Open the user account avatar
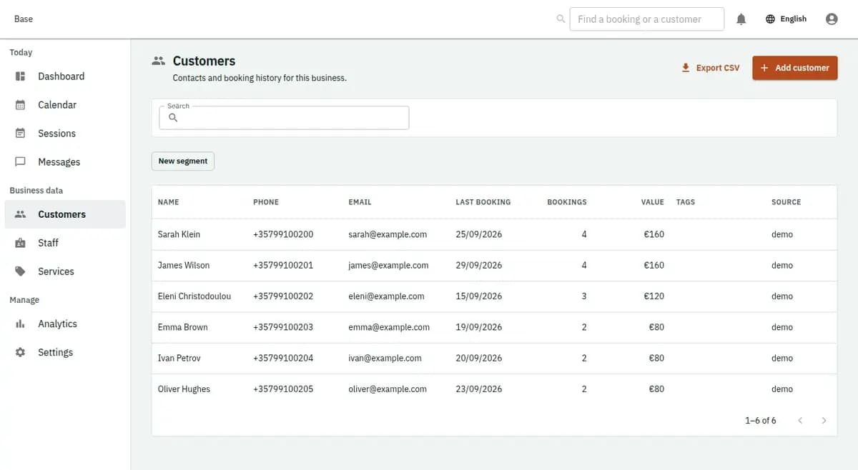This screenshot has width=858, height=470. click(832, 19)
